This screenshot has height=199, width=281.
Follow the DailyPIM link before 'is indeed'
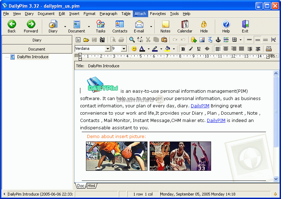216,120
